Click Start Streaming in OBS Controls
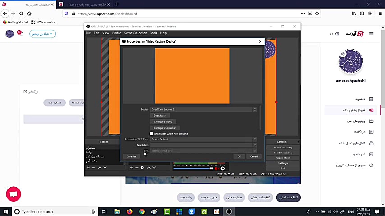The height and width of the screenshot is (216, 385). [283, 148]
